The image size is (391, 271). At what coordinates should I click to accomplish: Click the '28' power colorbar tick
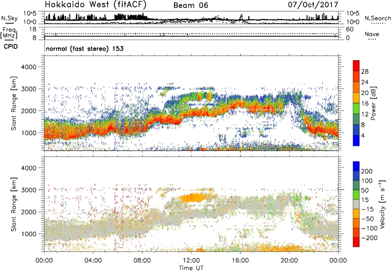365,71
